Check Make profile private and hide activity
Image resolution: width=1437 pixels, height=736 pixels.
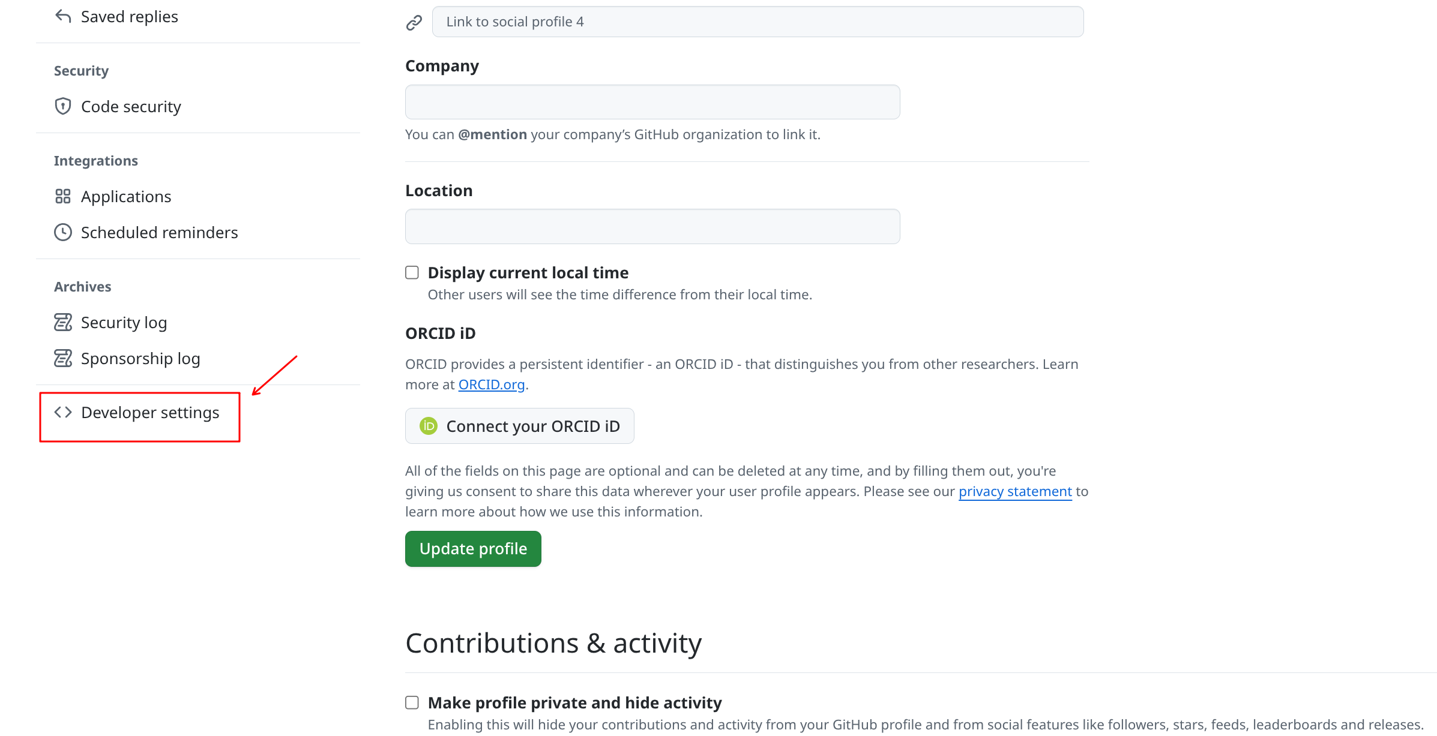412,702
